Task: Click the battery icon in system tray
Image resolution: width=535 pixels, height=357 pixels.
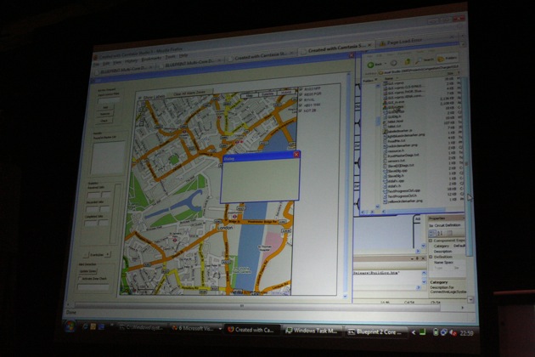Action: pyautogui.click(x=436, y=331)
